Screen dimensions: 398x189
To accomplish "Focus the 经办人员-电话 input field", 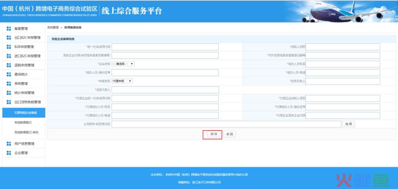I will tap(343, 72).
